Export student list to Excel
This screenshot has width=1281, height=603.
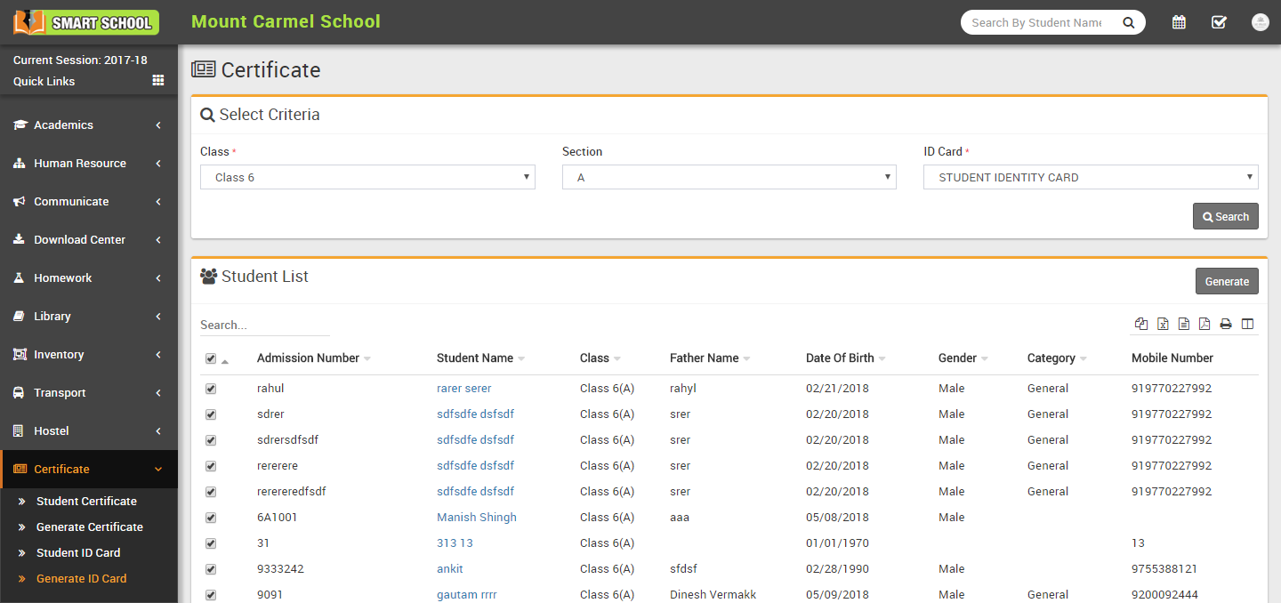click(1163, 324)
